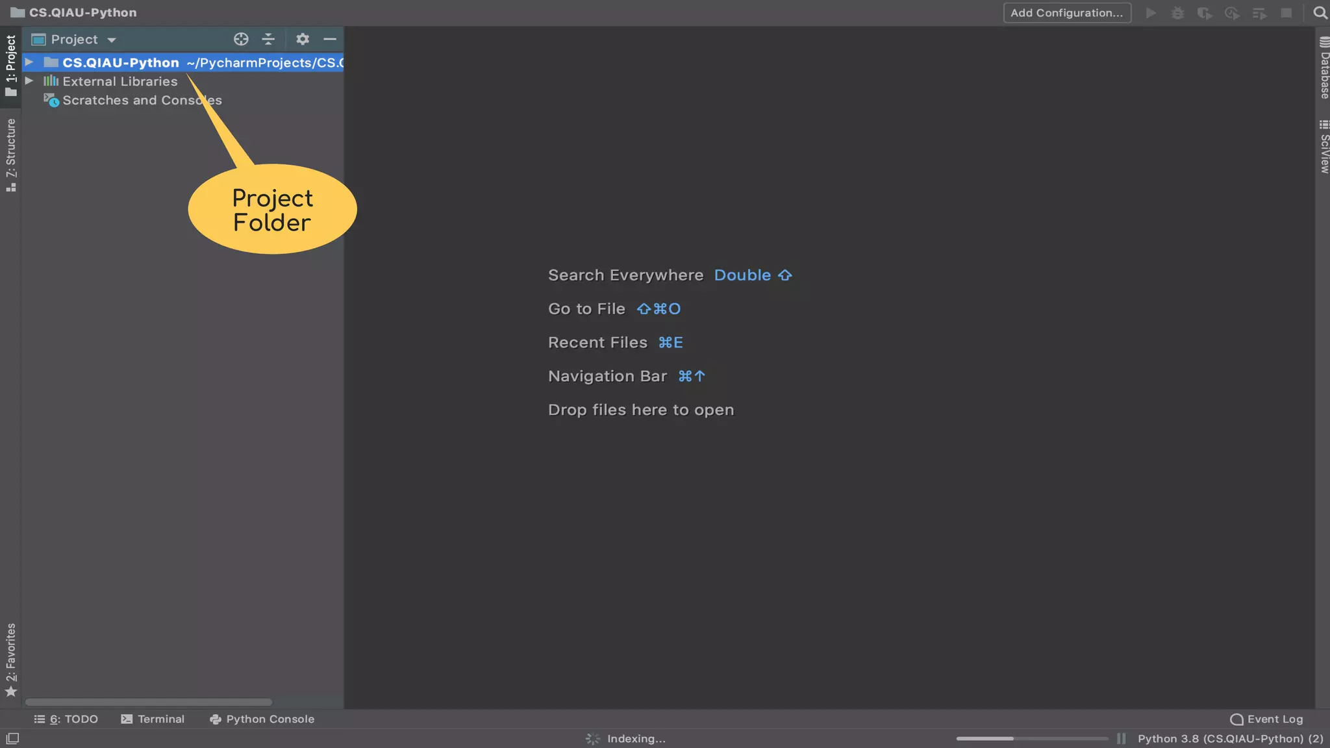Click the Add Configuration button

coord(1067,13)
